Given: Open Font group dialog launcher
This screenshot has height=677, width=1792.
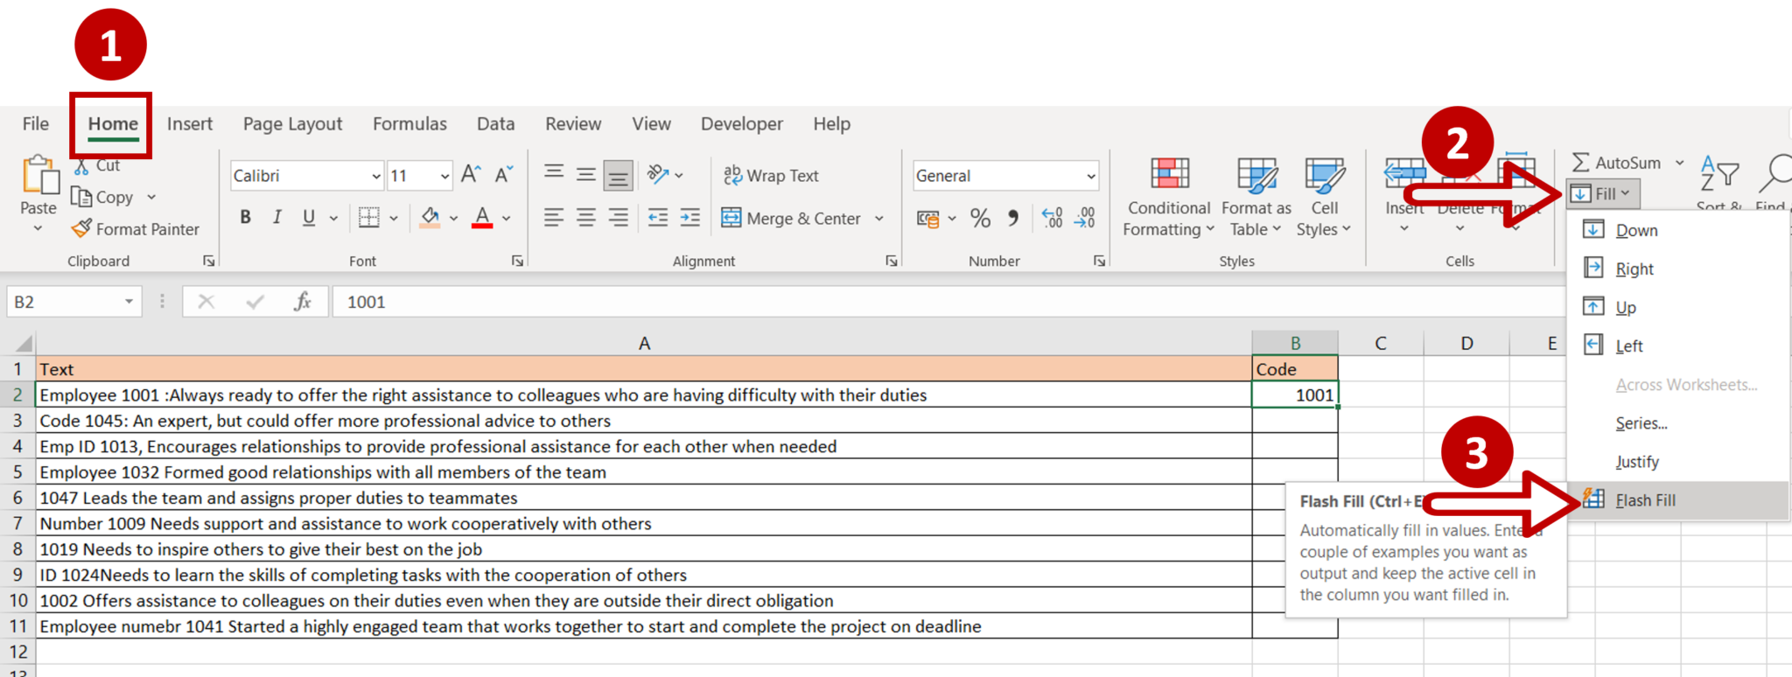Looking at the screenshot, I should tap(518, 261).
